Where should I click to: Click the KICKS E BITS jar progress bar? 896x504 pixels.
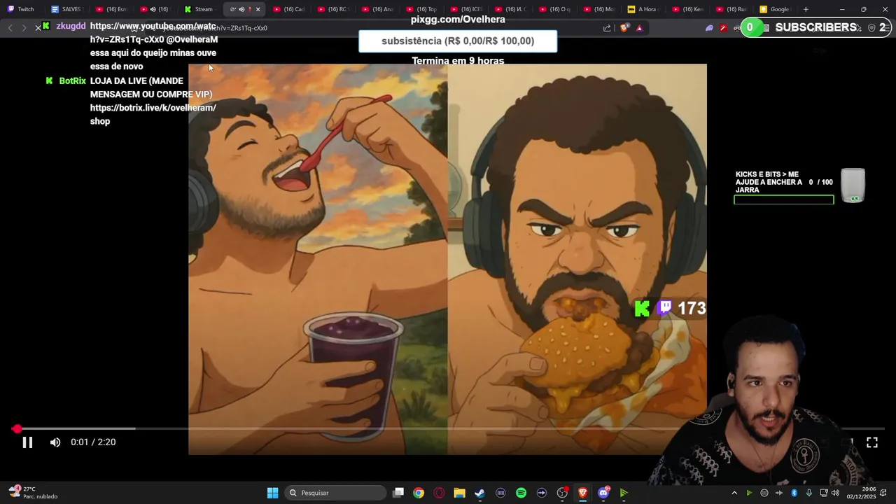tap(784, 200)
